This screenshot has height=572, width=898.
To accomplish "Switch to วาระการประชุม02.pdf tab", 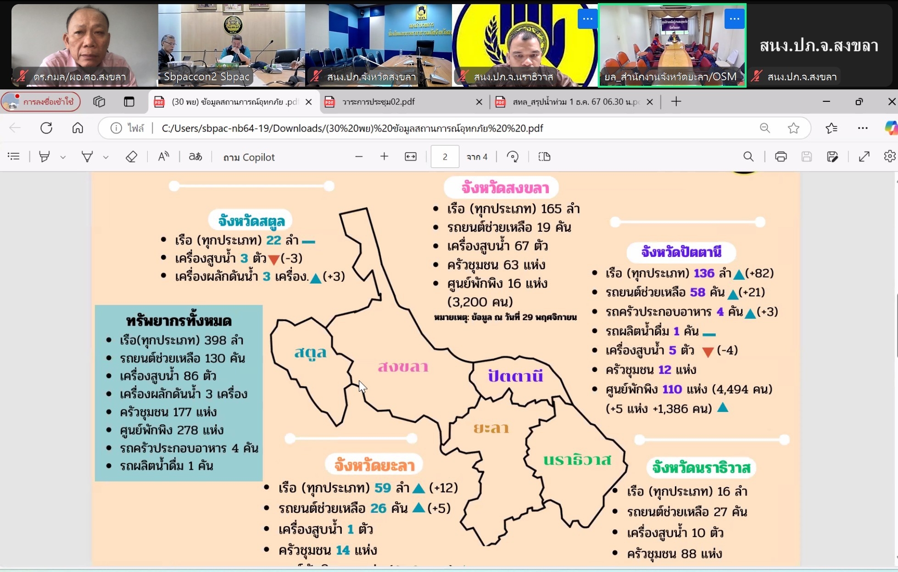I will 379,102.
